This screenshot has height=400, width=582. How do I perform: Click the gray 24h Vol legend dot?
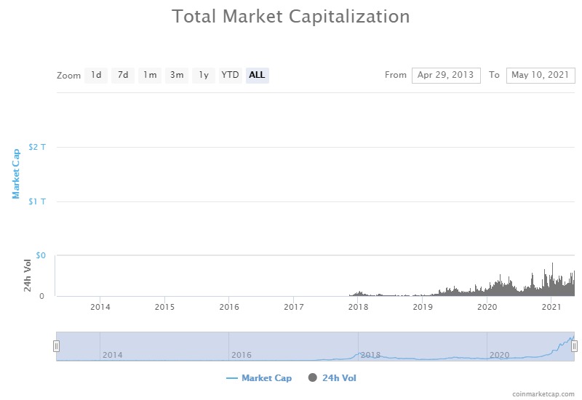click(313, 377)
